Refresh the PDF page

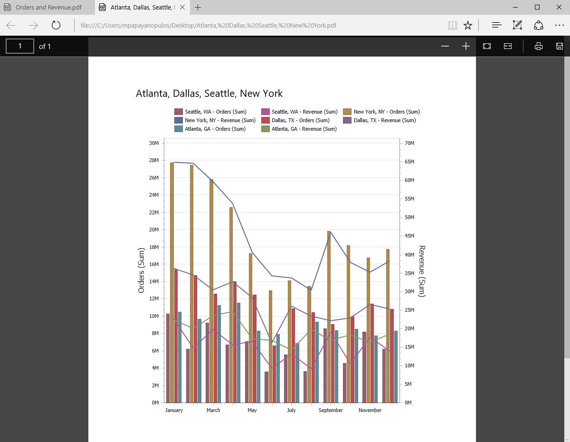[56, 25]
